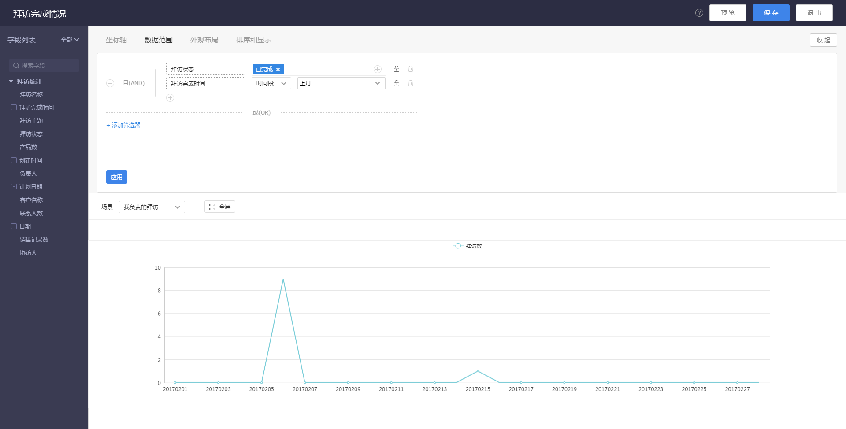This screenshot has height=429, width=846.
Task: Select 产品数 field in list
Action: click(28, 147)
